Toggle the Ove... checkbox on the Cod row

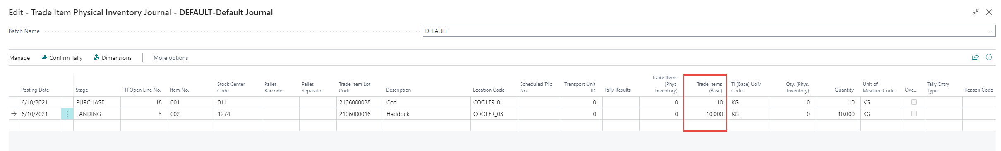[x=914, y=102]
